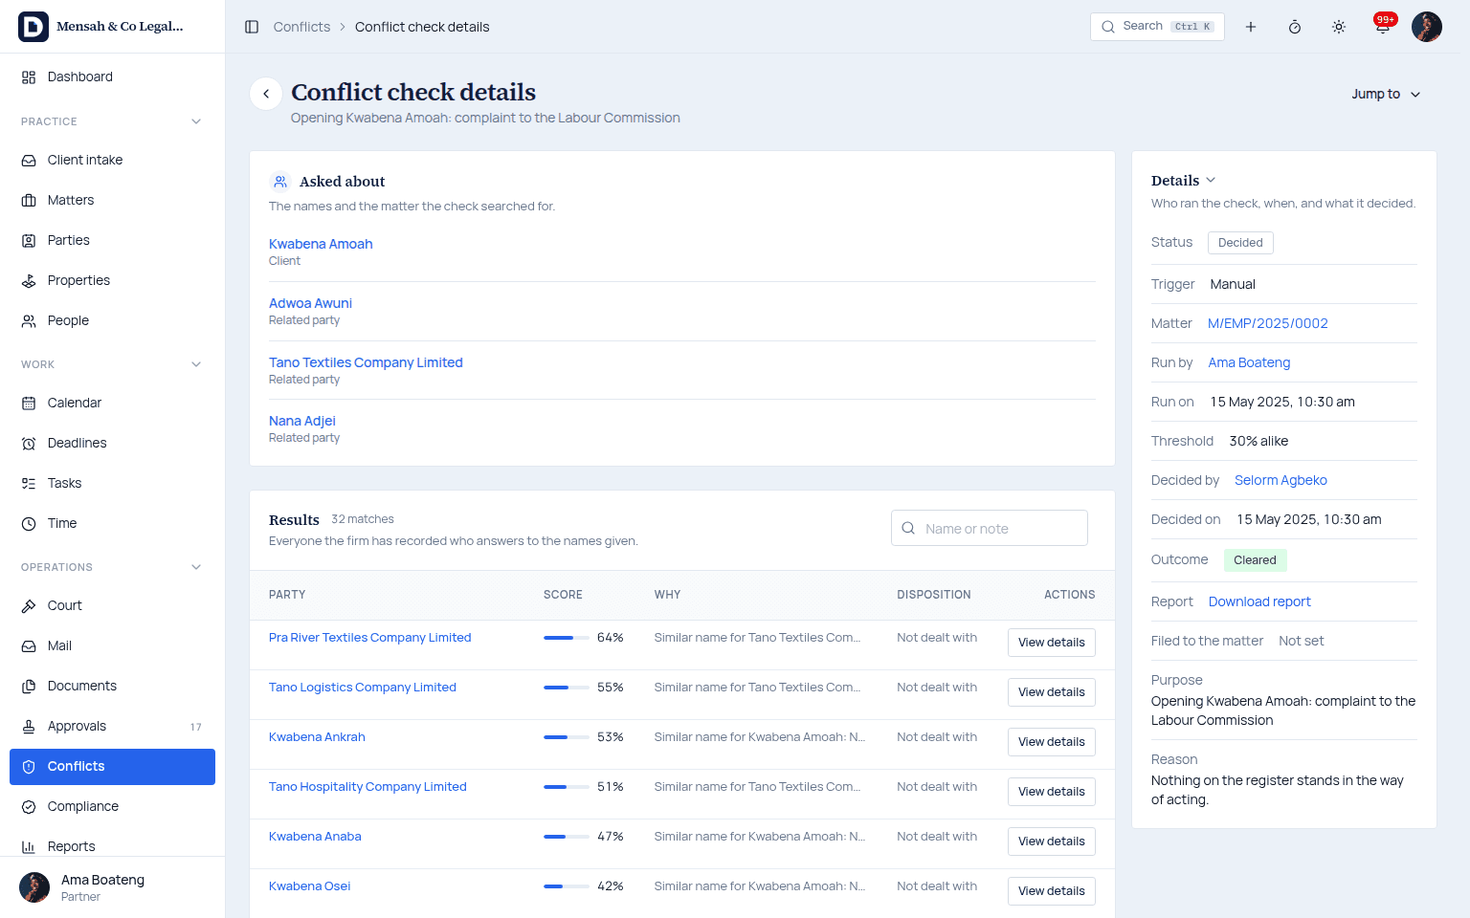This screenshot has width=1470, height=918.
Task: Click the Mensah & Co Legal logo
Action: point(33,27)
